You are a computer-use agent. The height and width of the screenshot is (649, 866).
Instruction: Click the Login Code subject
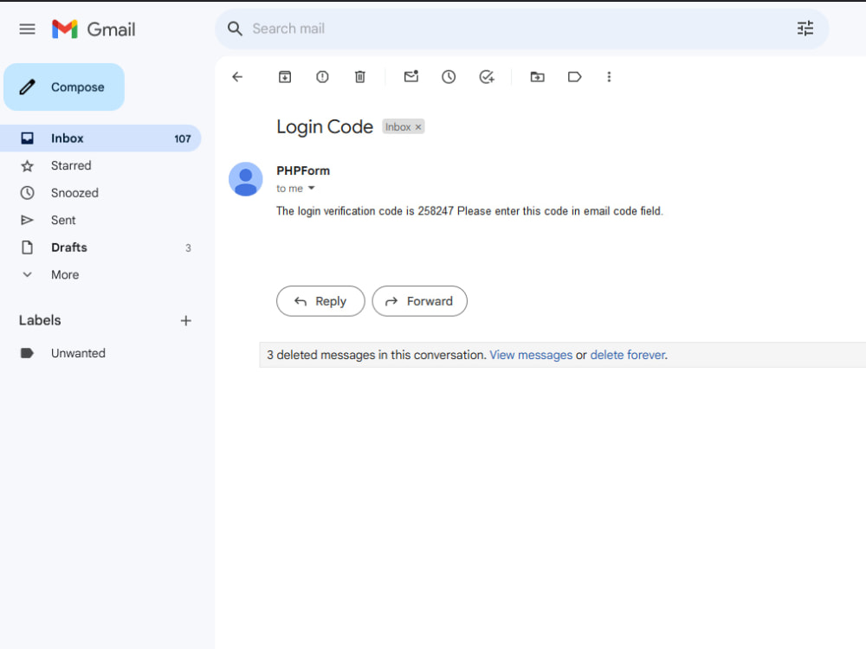pos(325,127)
